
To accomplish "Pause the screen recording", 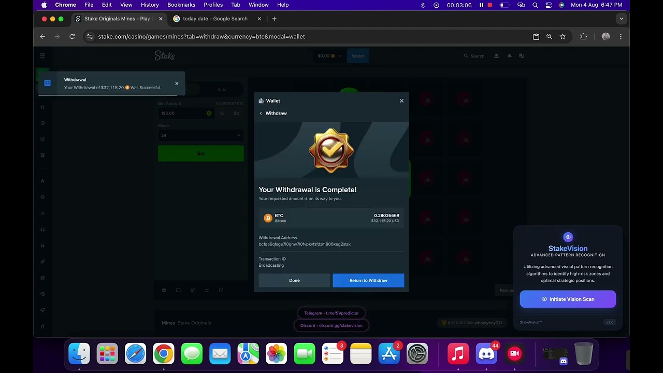I will pos(481,5).
